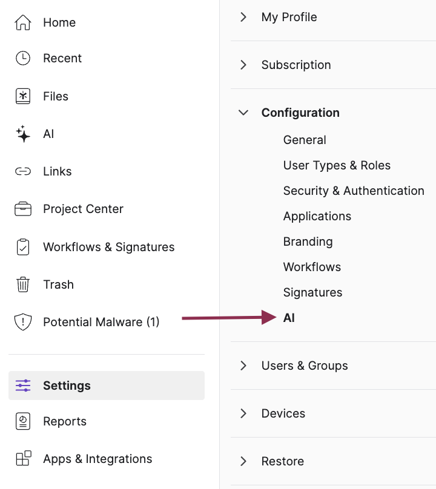436x489 pixels.
Task: Click the Users & Groups label
Action: pos(305,366)
